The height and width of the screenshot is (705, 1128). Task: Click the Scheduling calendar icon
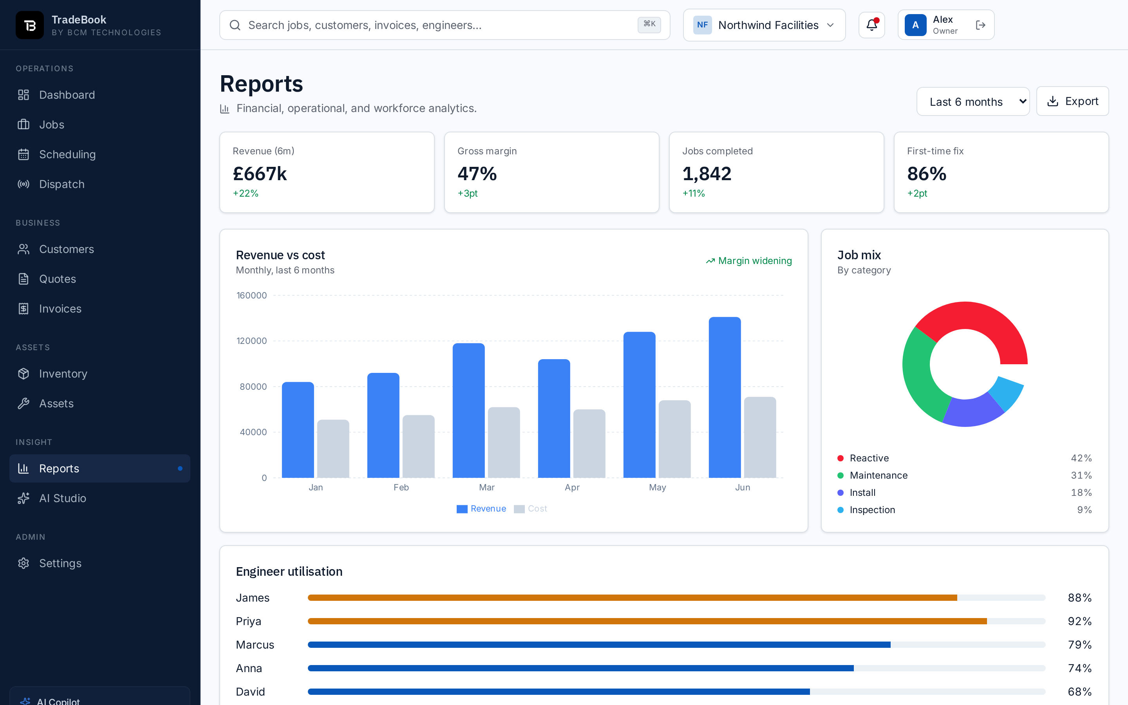(23, 154)
